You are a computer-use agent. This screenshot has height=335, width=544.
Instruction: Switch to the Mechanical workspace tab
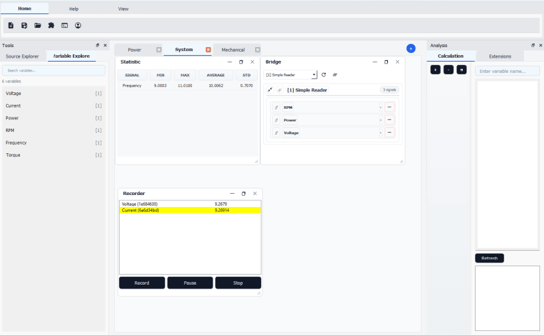coord(232,50)
